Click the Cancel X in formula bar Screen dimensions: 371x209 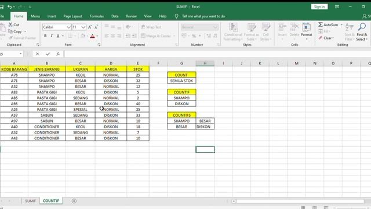37,54
